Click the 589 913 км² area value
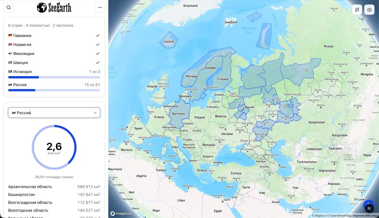The height and width of the screenshot is (218, 379). (89, 187)
